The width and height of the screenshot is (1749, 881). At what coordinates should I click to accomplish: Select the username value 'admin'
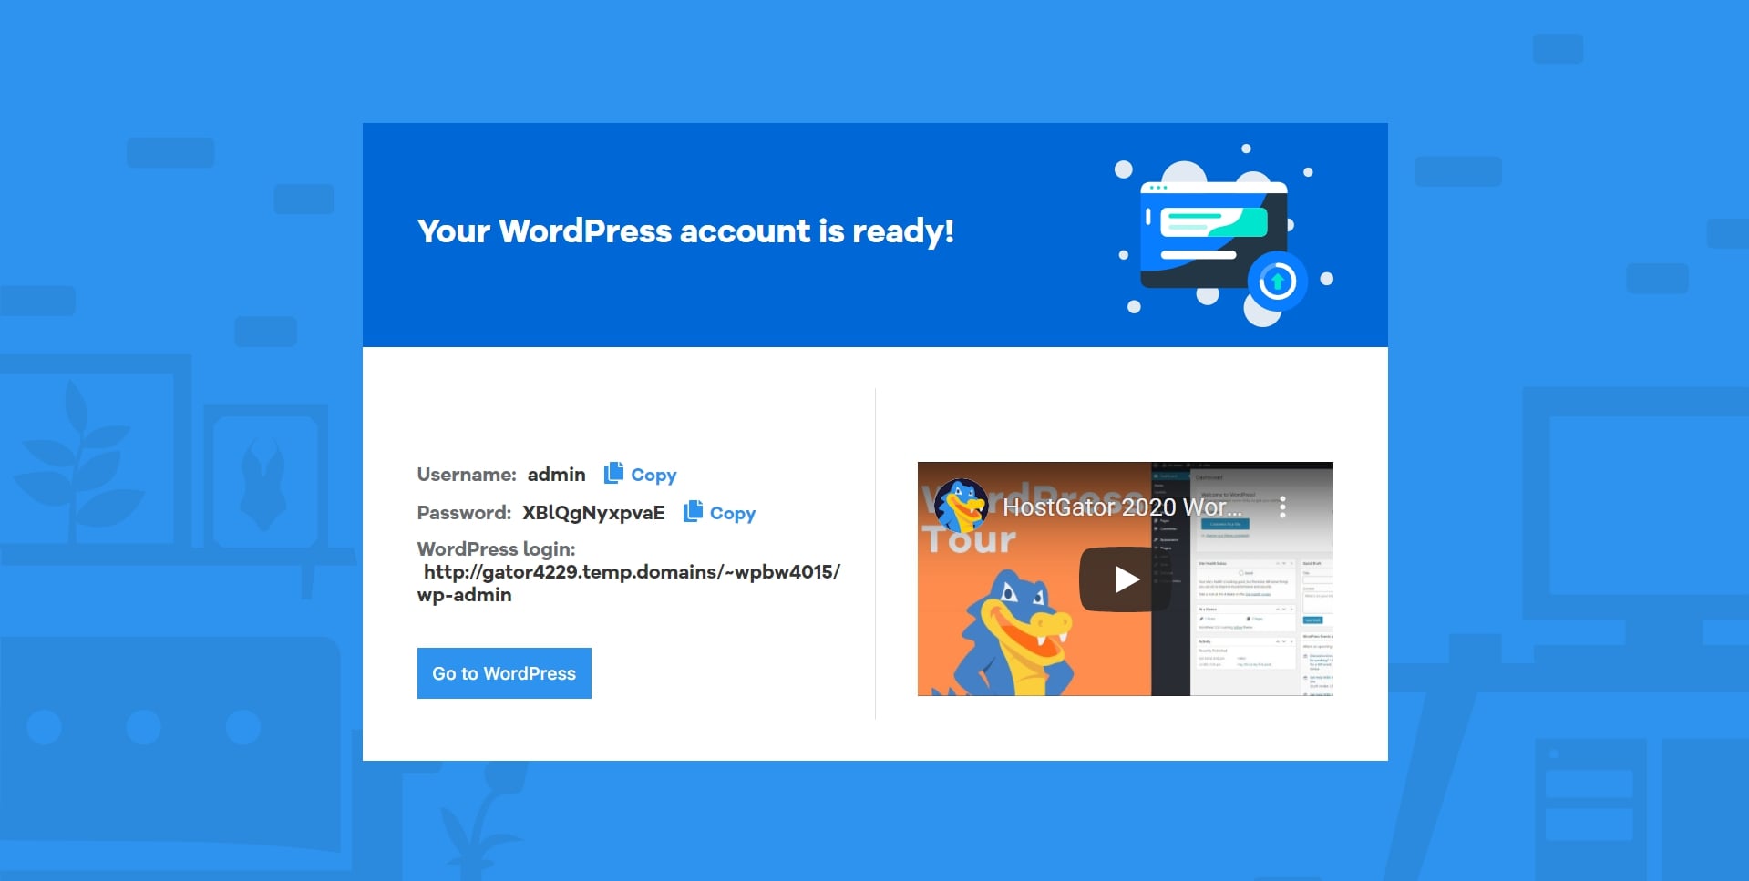point(556,474)
